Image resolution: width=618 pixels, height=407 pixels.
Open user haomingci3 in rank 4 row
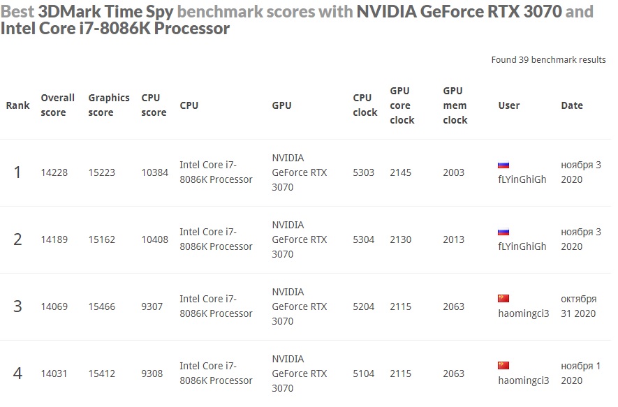(523, 380)
